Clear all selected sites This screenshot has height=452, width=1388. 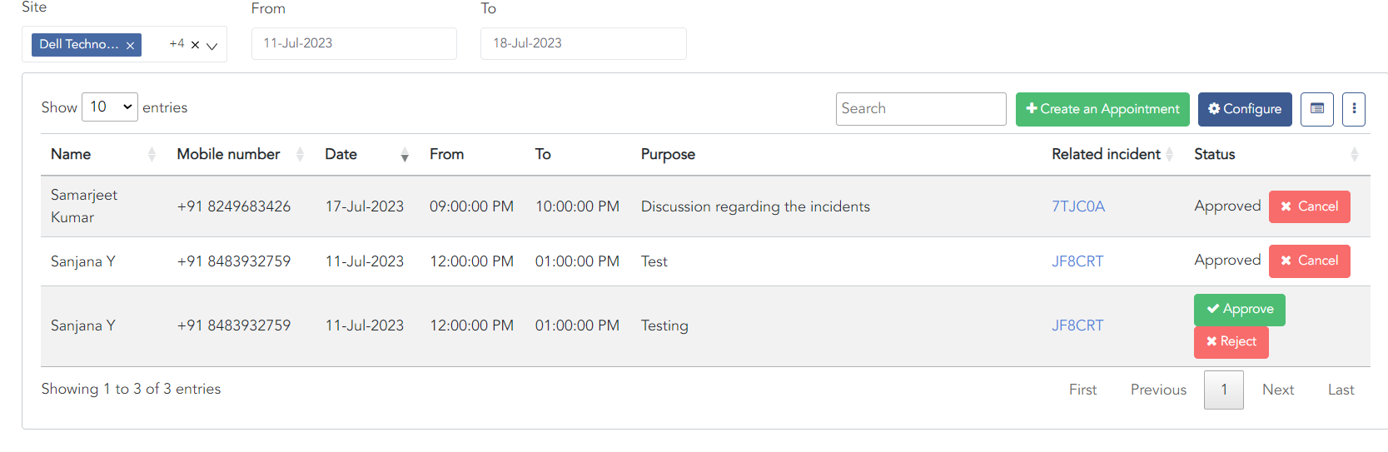click(195, 45)
